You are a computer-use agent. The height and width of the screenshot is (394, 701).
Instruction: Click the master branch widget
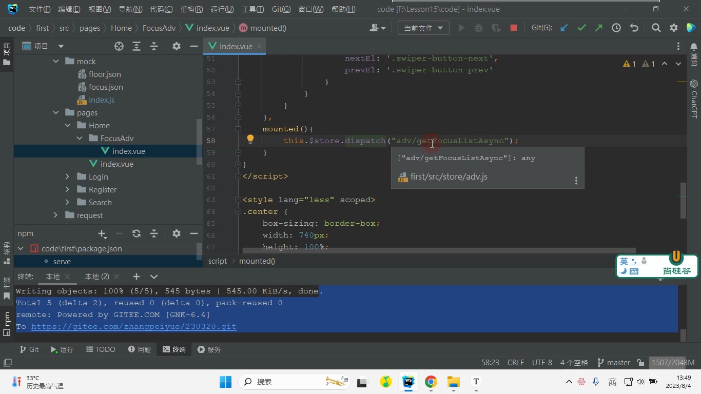(x=614, y=363)
